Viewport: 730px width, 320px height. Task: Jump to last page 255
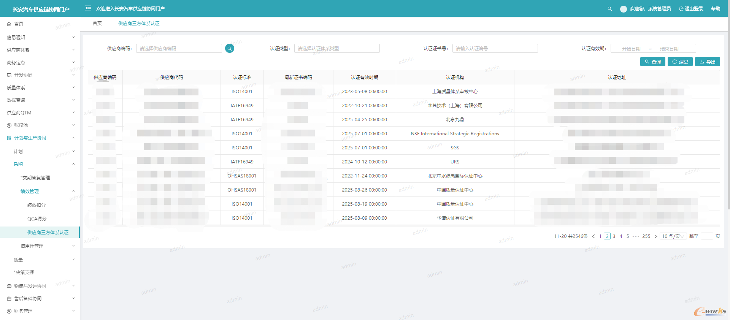646,236
